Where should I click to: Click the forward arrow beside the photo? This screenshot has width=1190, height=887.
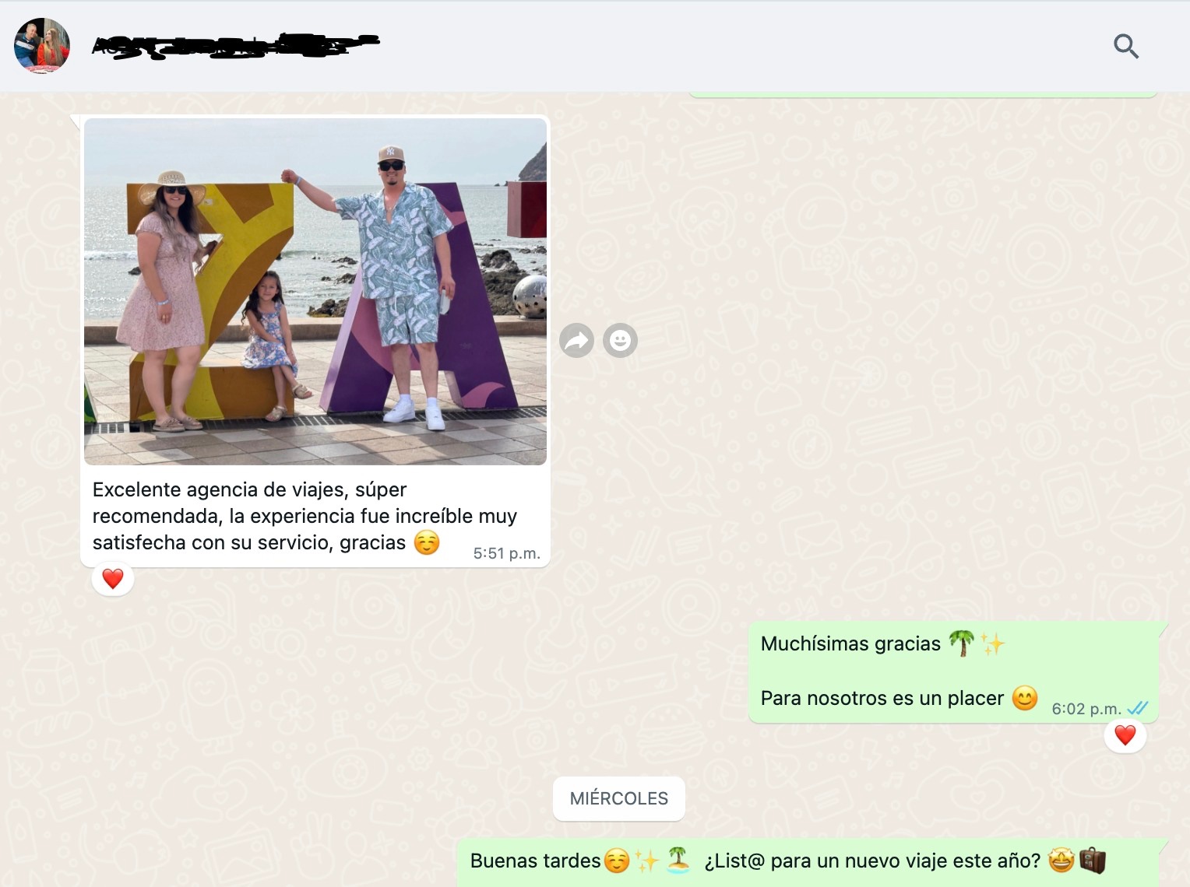tap(576, 340)
